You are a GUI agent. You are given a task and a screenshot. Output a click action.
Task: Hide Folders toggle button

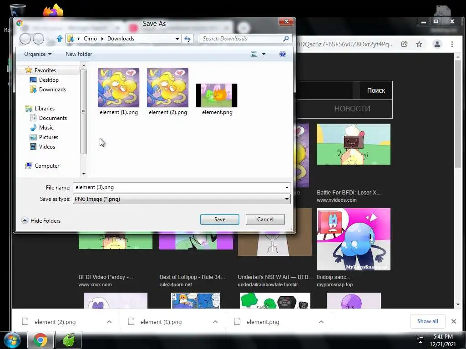coord(41,220)
